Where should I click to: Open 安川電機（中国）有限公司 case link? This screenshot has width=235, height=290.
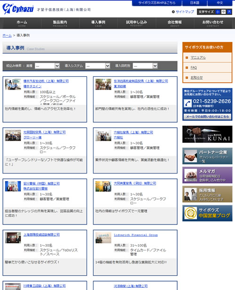(41, 183)
